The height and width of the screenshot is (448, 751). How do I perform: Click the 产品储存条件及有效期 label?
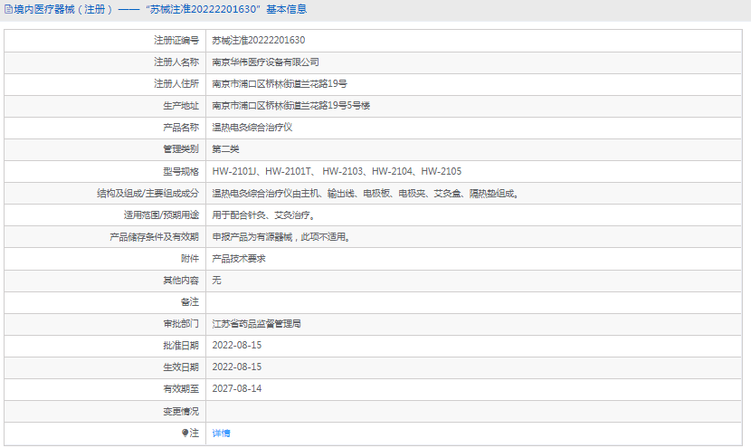[154, 237]
